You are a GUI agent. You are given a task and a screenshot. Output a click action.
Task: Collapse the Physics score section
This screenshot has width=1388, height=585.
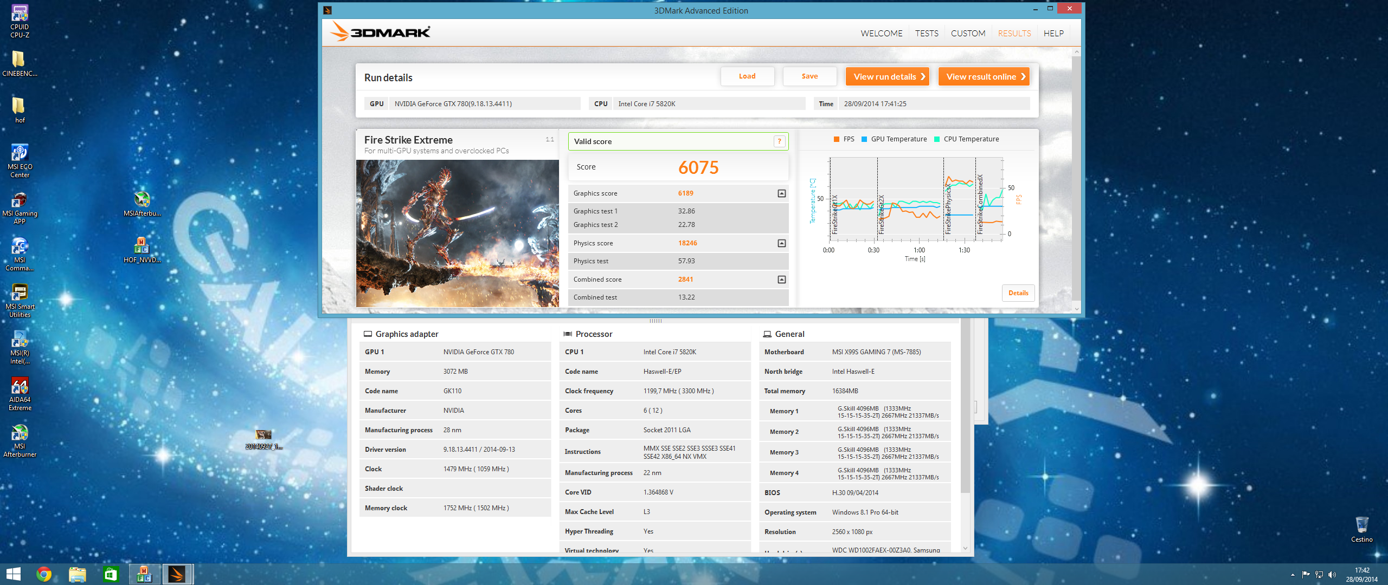point(781,243)
